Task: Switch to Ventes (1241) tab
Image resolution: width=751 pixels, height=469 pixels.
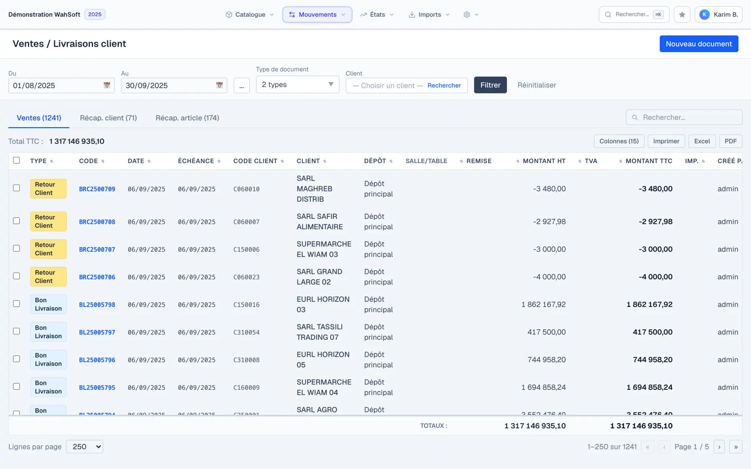Action: coord(39,118)
